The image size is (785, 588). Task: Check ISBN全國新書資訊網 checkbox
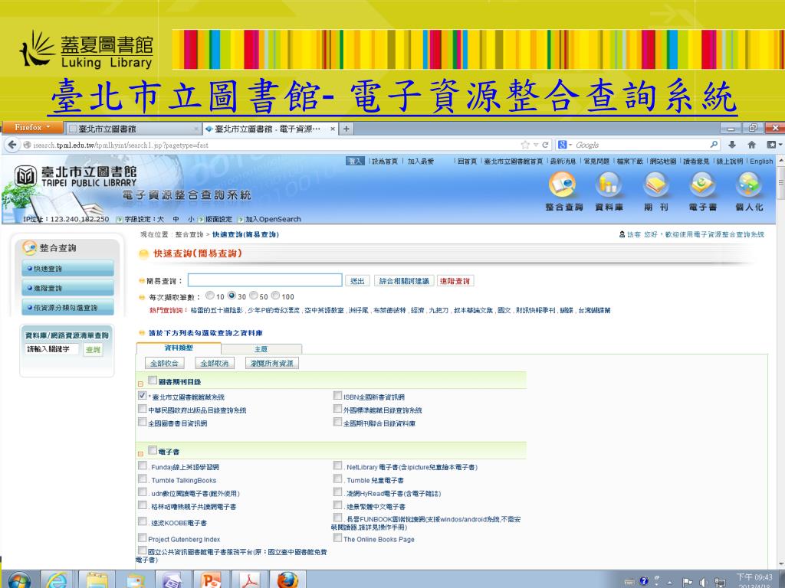[x=338, y=396]
